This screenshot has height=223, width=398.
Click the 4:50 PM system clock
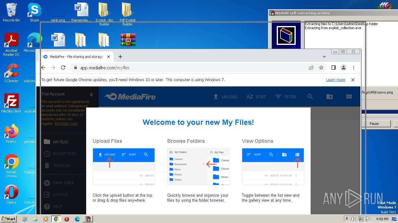coord(382,219)
